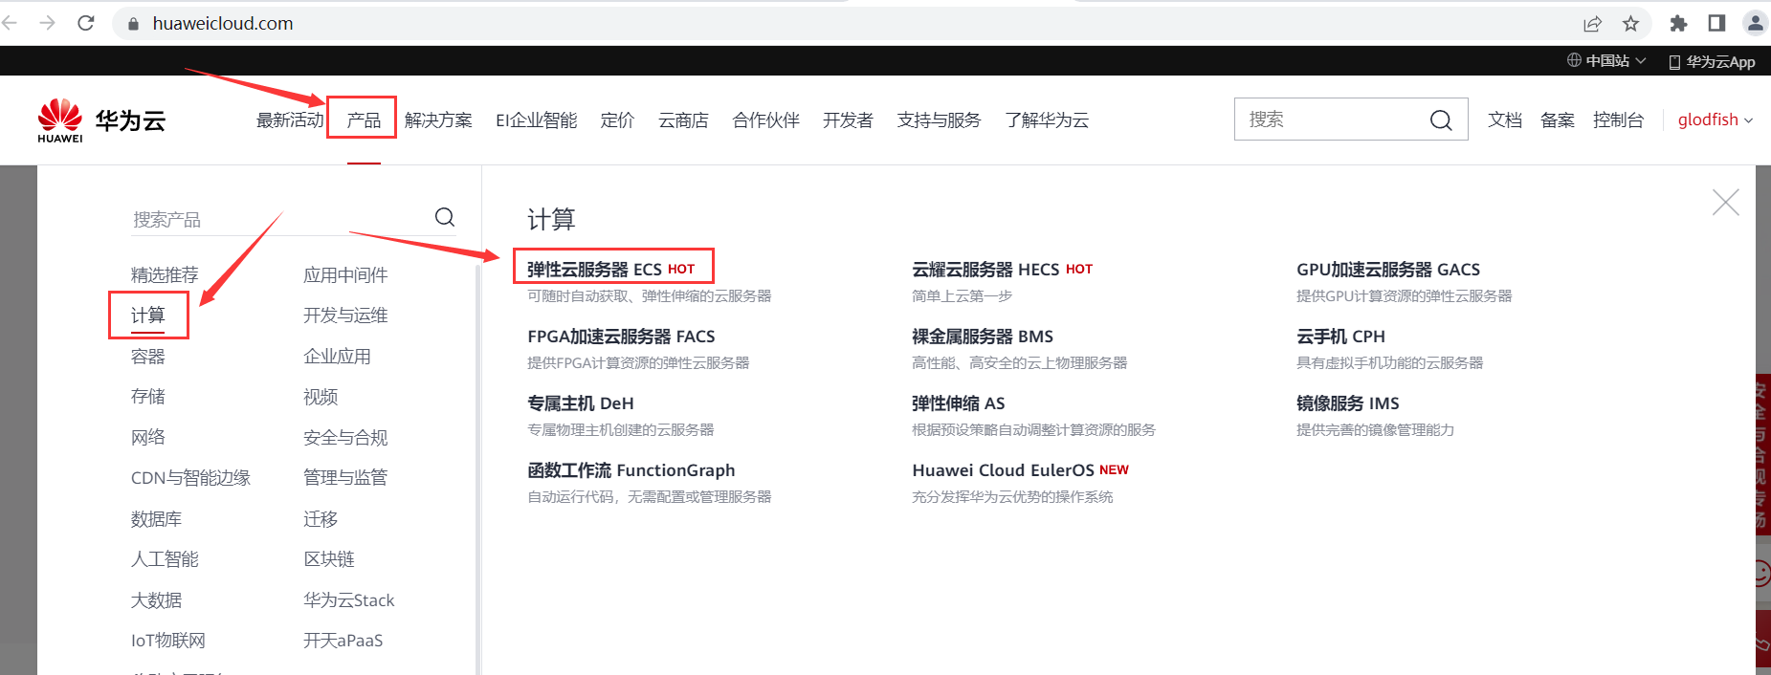1771x675 pixels.
Task: Select the 管理与监管 category
Action: click(345, 478)
